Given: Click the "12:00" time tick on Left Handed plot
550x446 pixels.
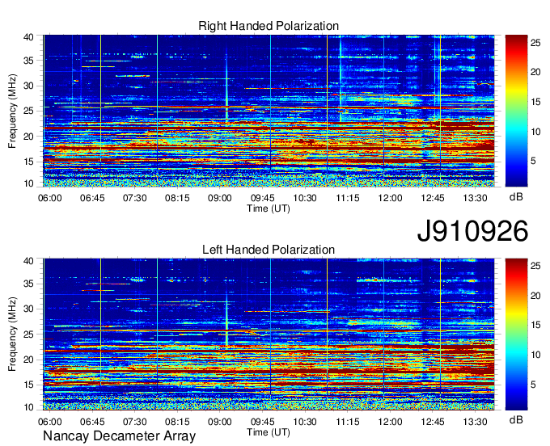Looking at the screenshot, I should click(x=390, y=422).
